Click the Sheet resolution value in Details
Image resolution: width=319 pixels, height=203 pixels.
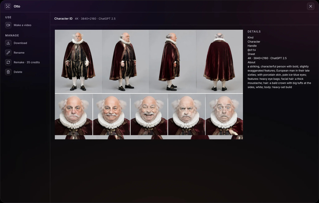click(x=267, y=58)
